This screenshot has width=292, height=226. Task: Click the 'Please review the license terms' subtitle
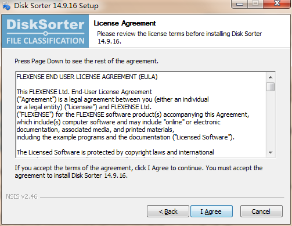click(x=179, y=37)
